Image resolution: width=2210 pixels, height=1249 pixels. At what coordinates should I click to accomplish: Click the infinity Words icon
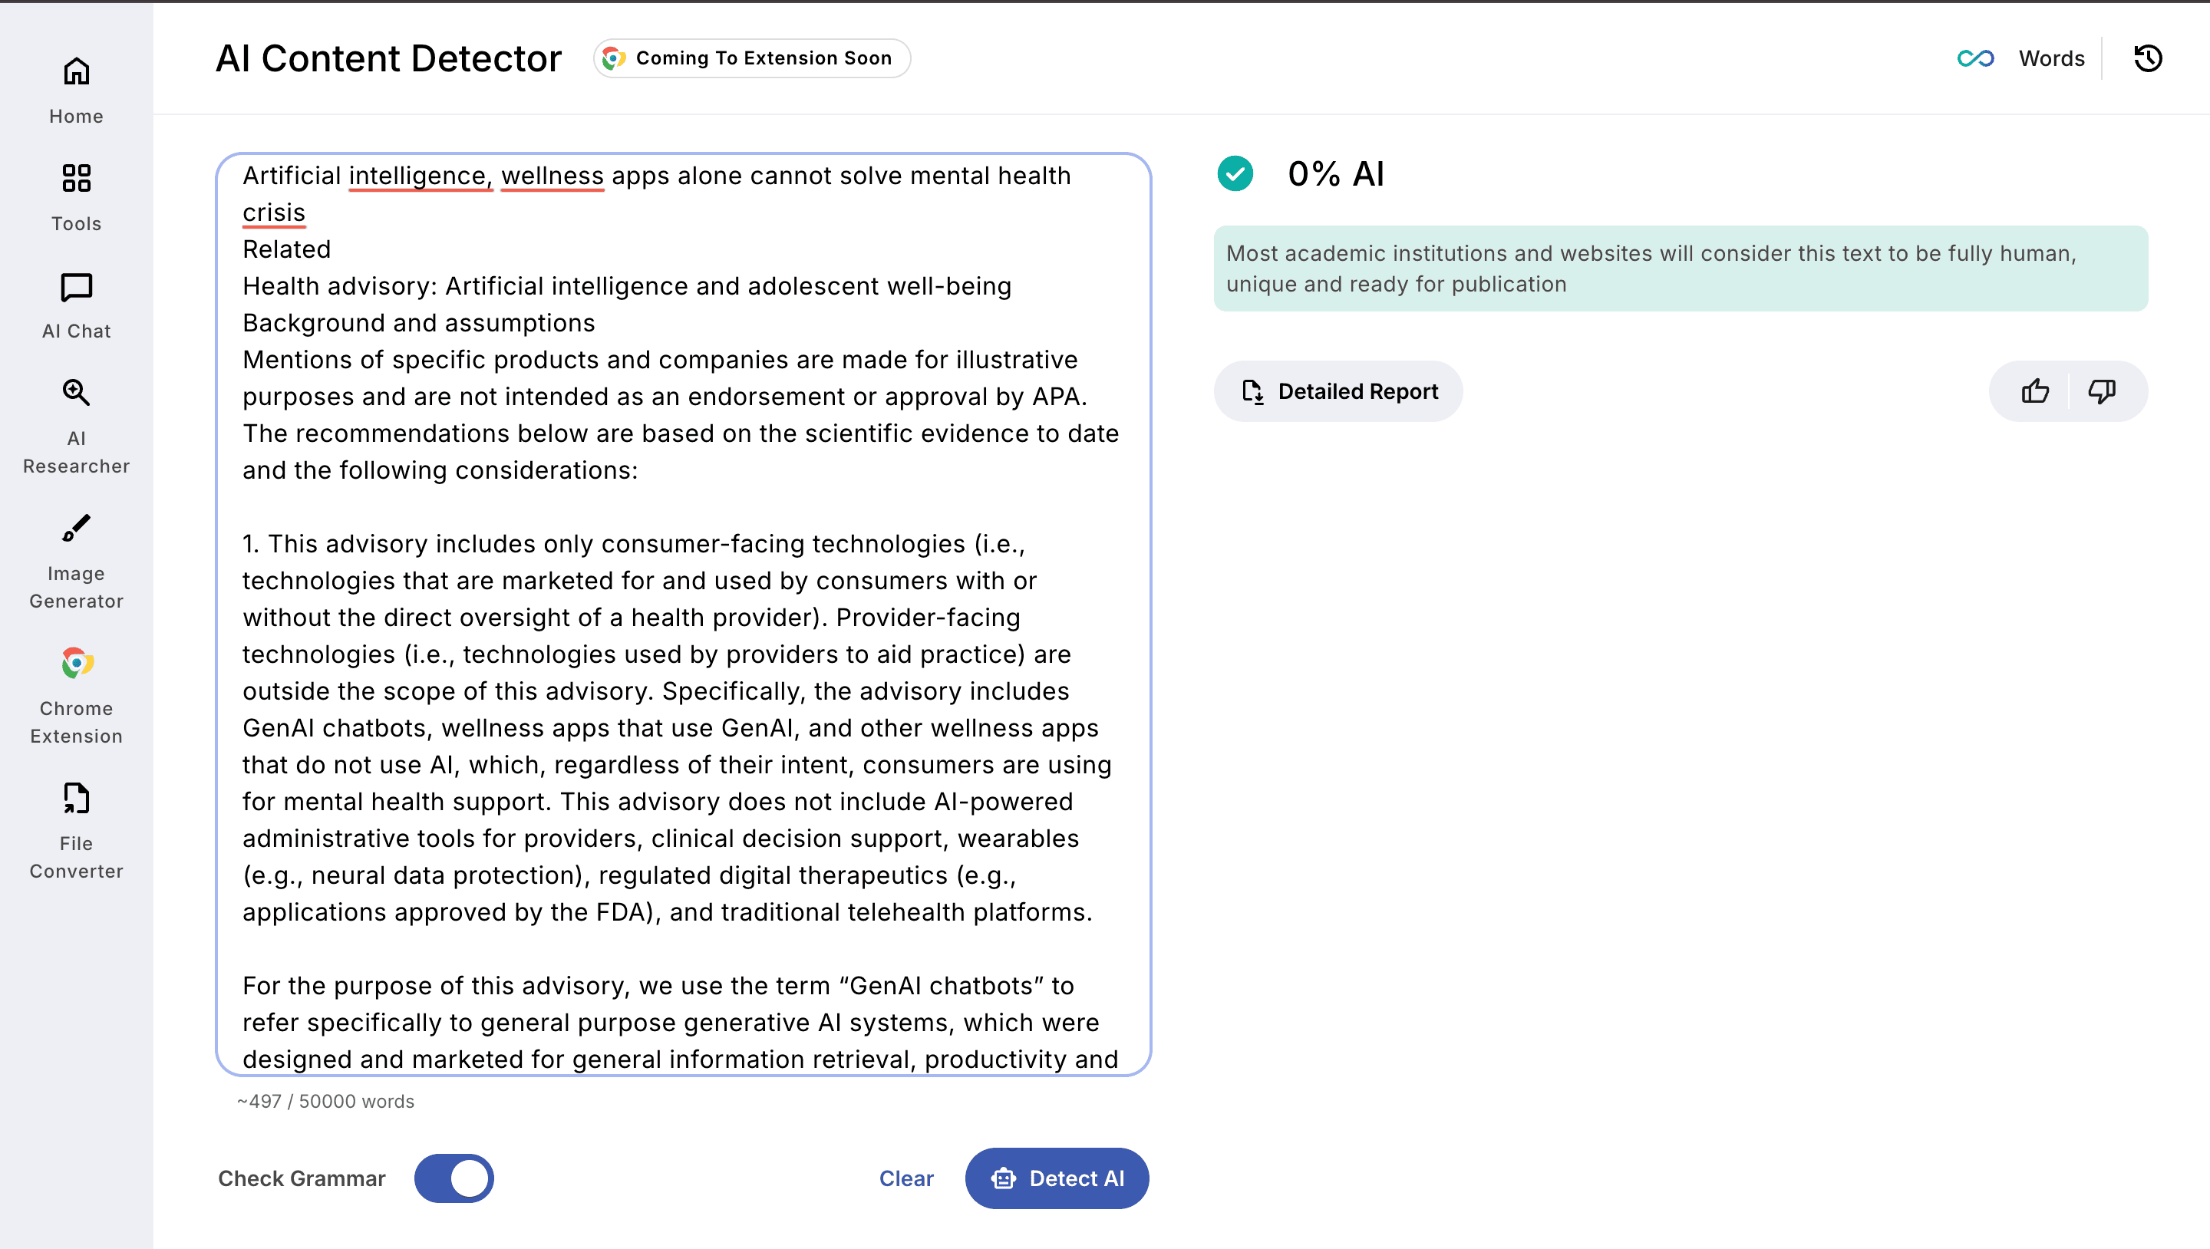coord(1975,58)
